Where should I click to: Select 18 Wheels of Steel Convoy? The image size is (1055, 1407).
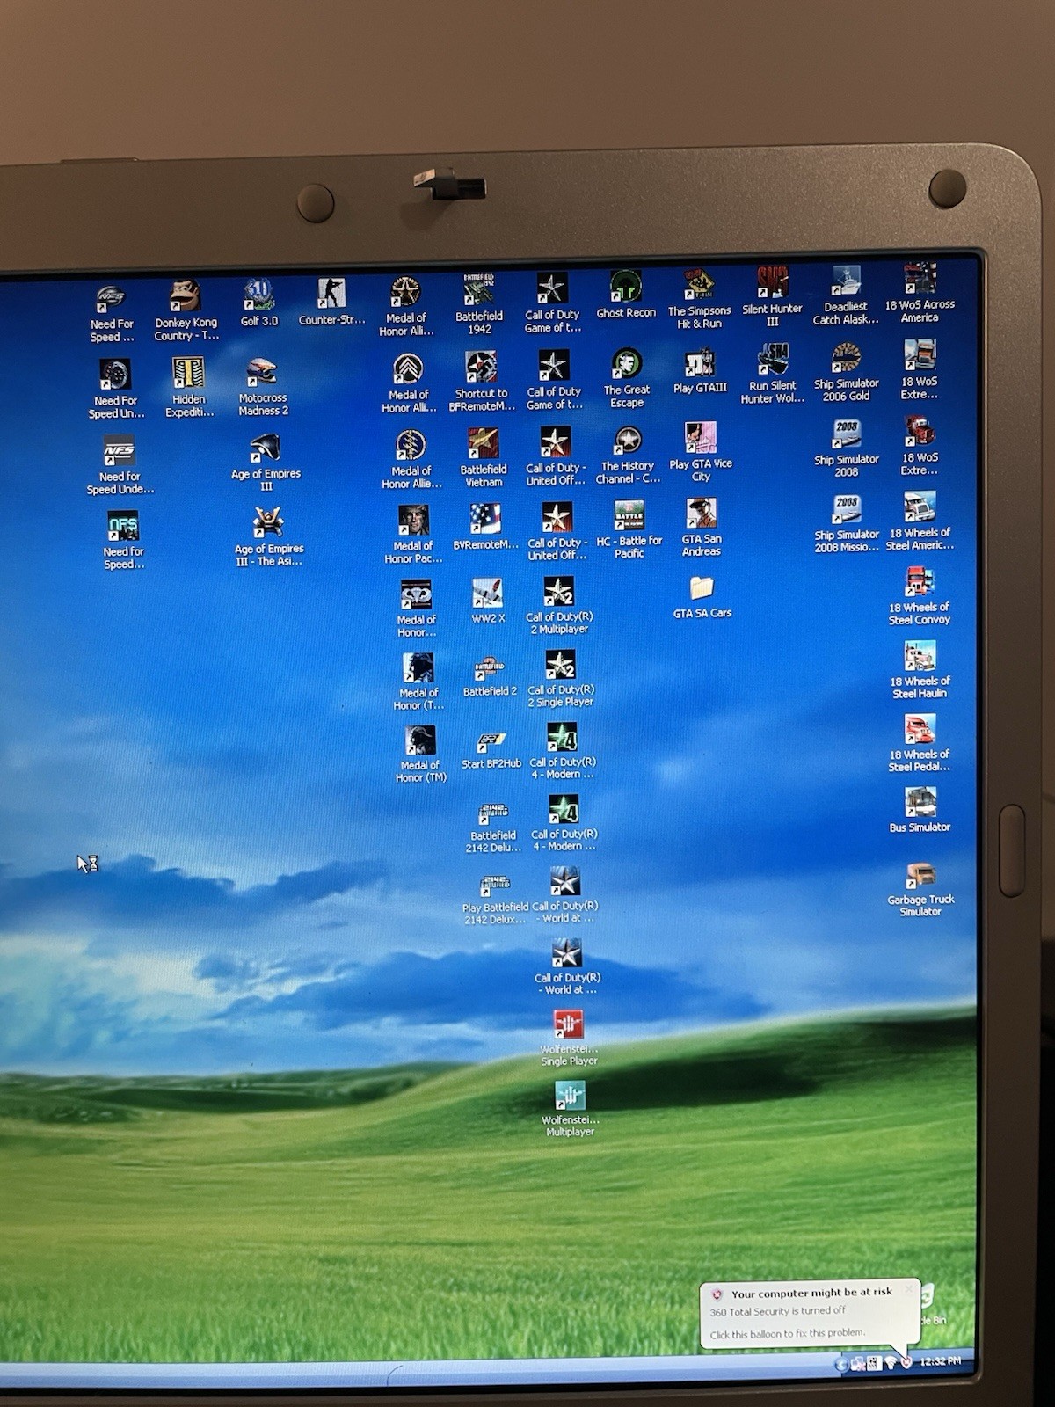tap(920, 596)
